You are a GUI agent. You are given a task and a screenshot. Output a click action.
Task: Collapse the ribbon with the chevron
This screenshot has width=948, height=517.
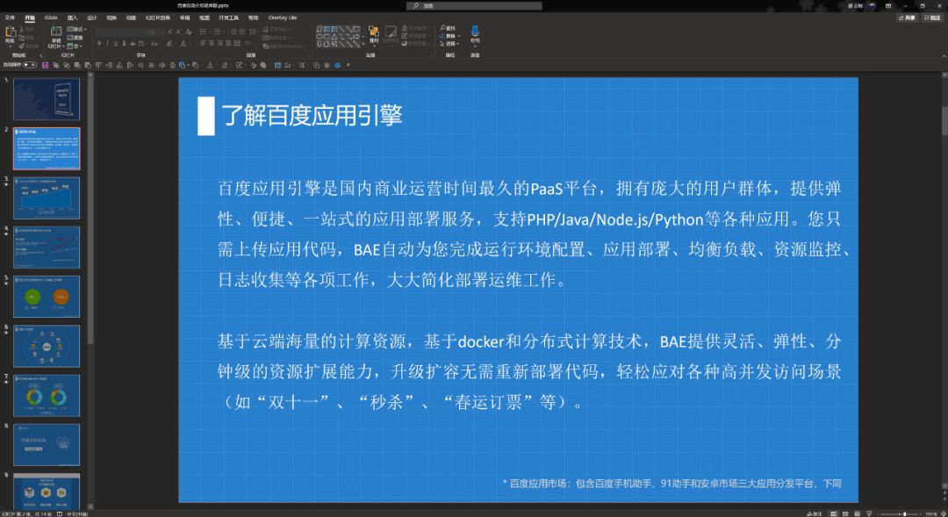pos(944,56)
